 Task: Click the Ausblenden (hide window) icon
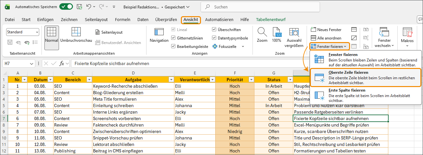pyautogui.click(x=354, y=38)
